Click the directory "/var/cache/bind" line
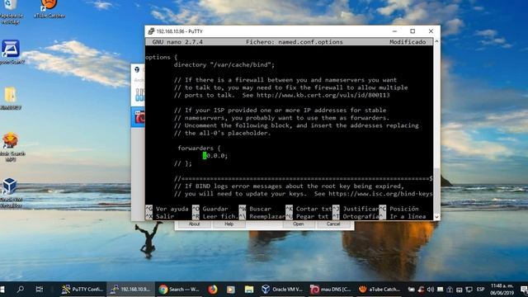528x297 pixels. [224, 64]
